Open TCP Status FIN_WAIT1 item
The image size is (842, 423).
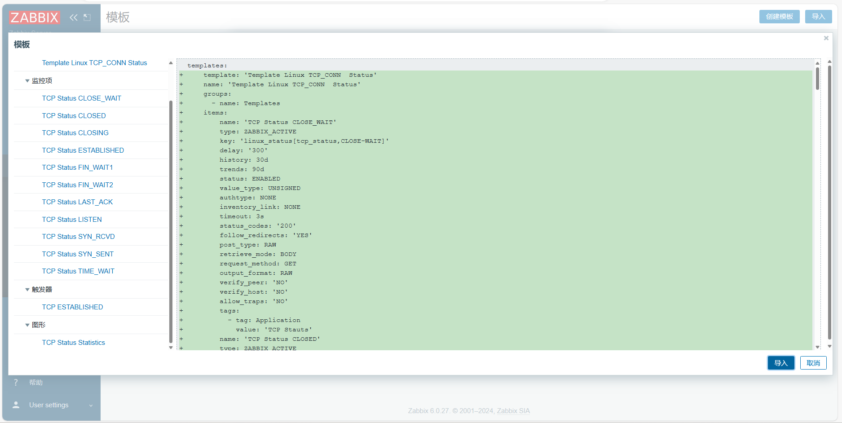click(78, 167)
